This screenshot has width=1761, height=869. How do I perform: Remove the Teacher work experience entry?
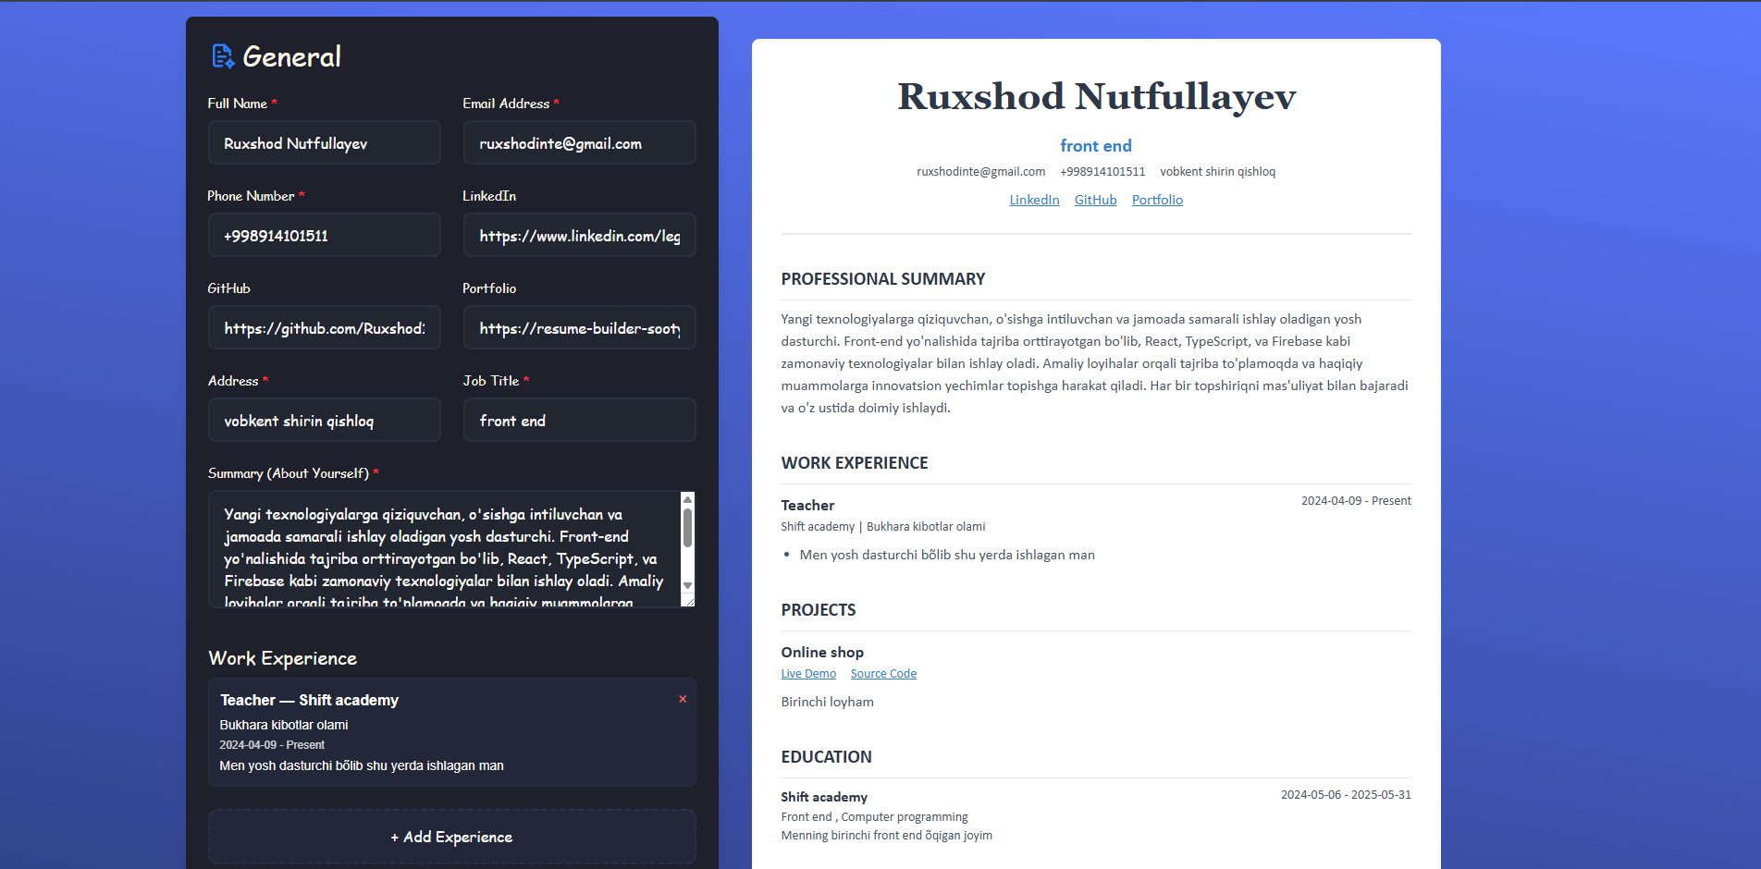coord(683,699)
